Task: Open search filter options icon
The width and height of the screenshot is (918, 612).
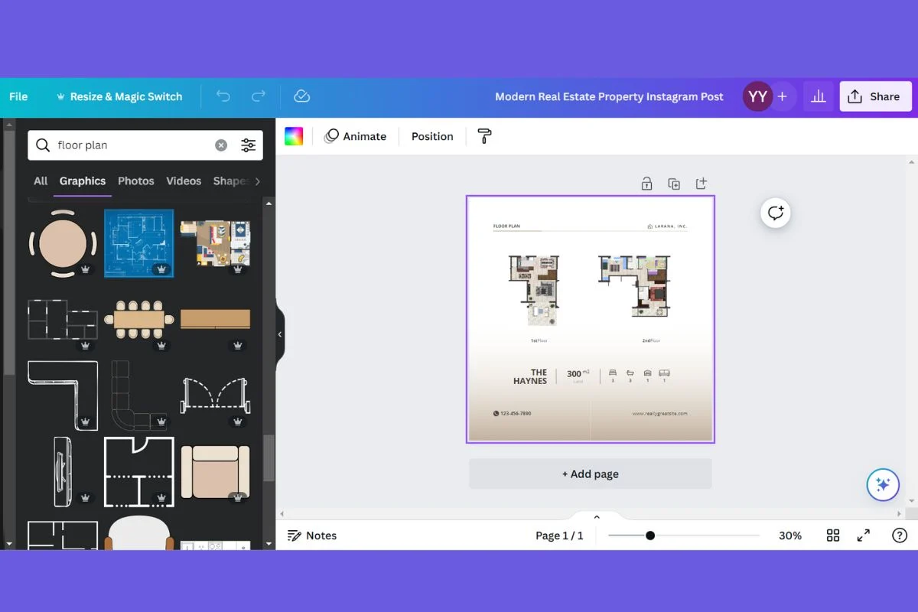Action: (x=249, y=145)
